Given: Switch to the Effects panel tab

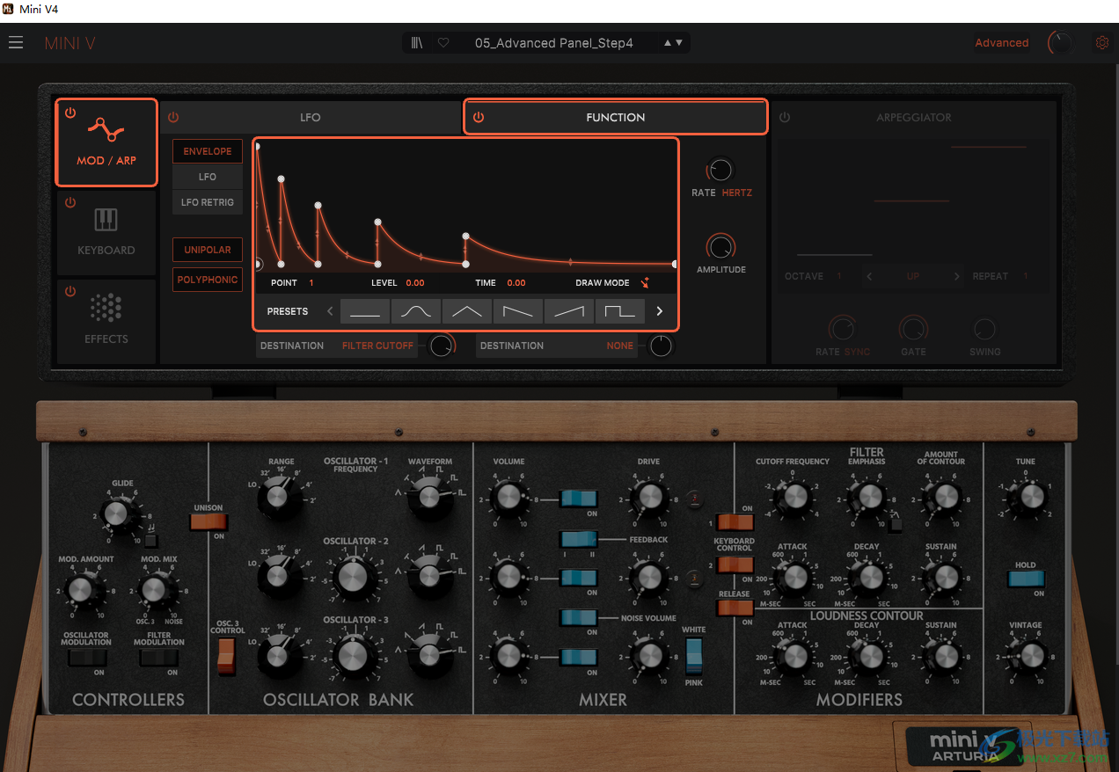Looking at the screenshot, I should [106, 320].
